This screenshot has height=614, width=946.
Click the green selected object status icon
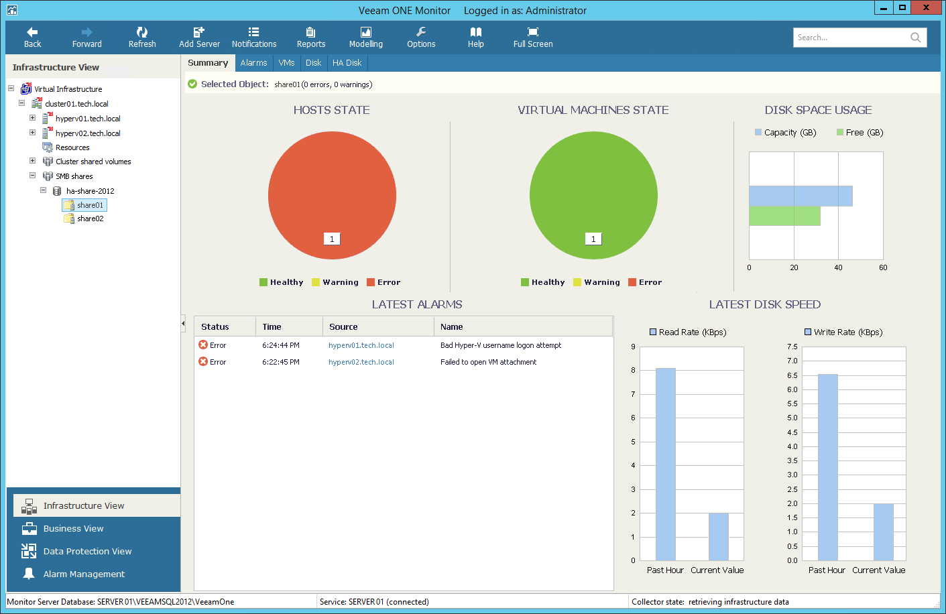(193, 84)
